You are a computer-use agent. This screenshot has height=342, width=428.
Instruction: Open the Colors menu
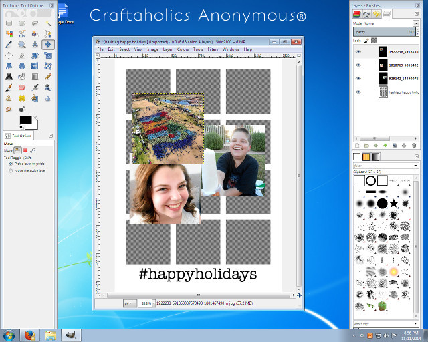(x=183, y=49)
